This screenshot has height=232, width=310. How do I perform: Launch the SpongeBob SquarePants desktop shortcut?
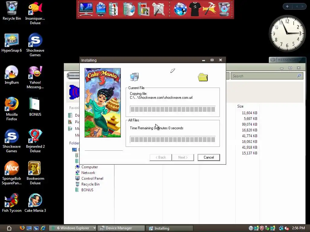(x=12, y=173)
